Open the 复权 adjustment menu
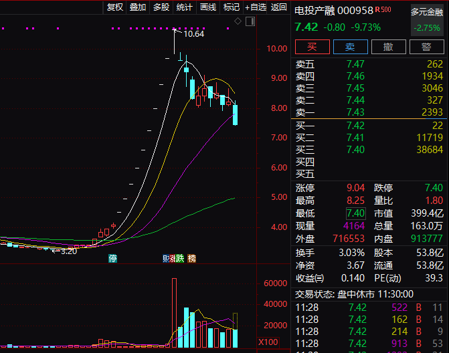449x353 pixels. point(115,7)
